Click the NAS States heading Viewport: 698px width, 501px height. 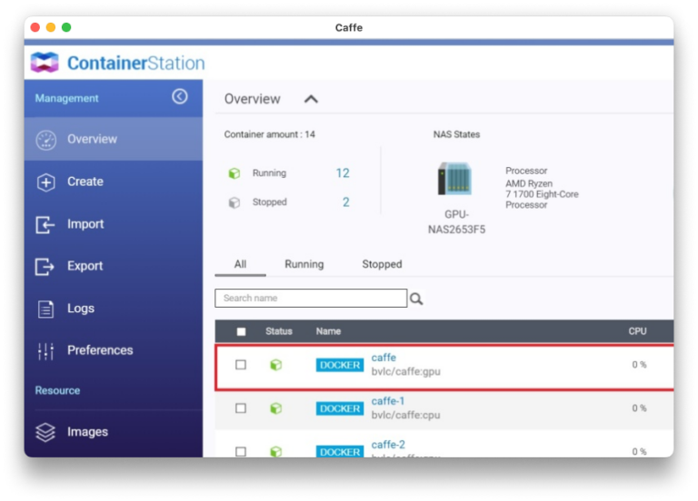pyautogui.click(x=457, y=134)
